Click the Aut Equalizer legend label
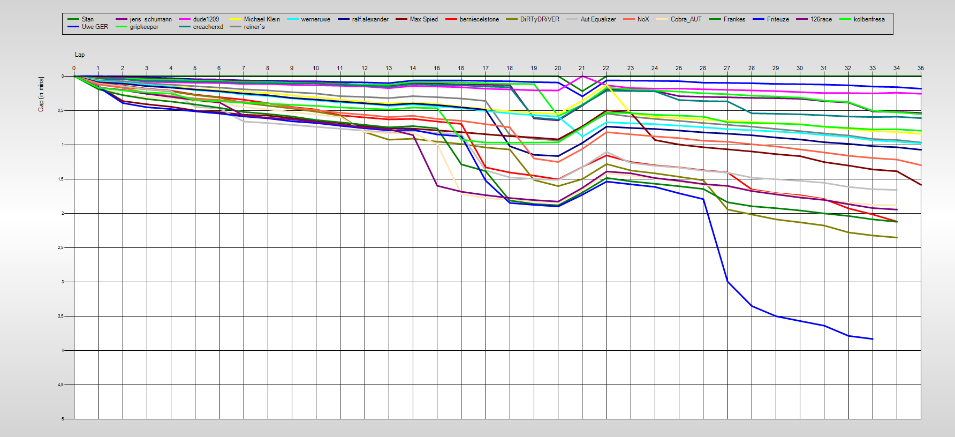 [598, 19]
